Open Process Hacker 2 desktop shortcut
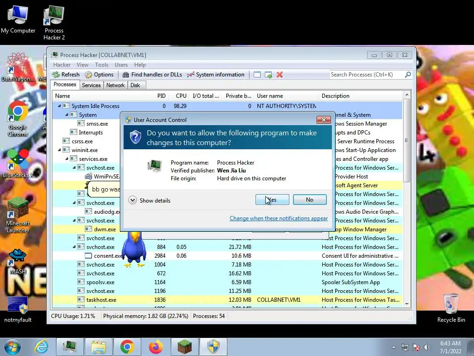The image size is (474, 356). 54,23
